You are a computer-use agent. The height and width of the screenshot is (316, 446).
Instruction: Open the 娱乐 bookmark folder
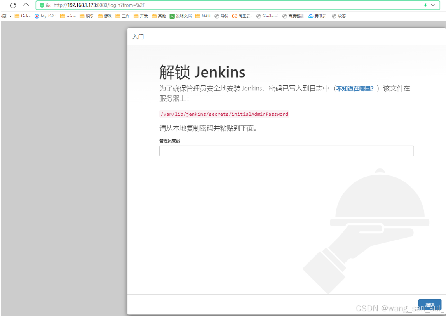(87, 16)
